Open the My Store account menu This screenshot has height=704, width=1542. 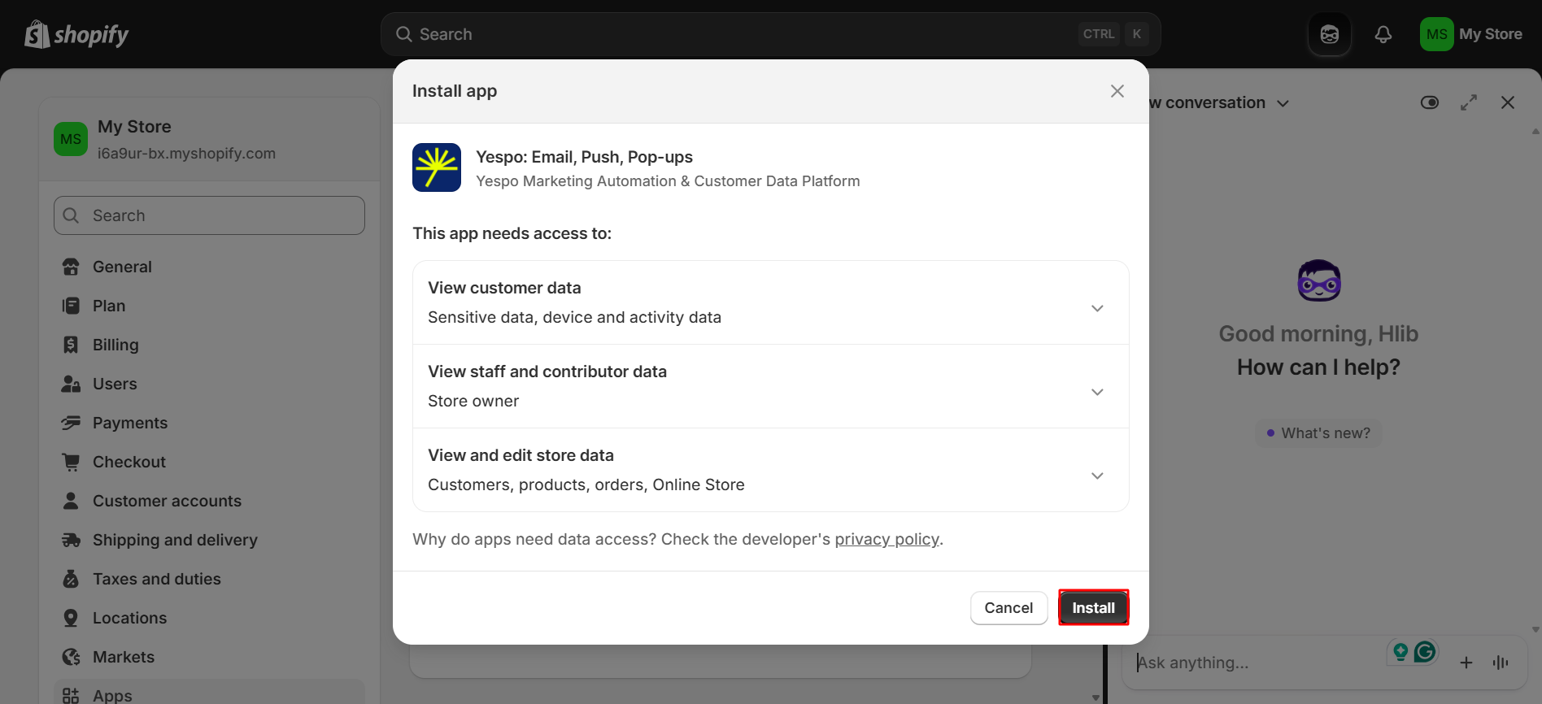(x=1471, y=34)
